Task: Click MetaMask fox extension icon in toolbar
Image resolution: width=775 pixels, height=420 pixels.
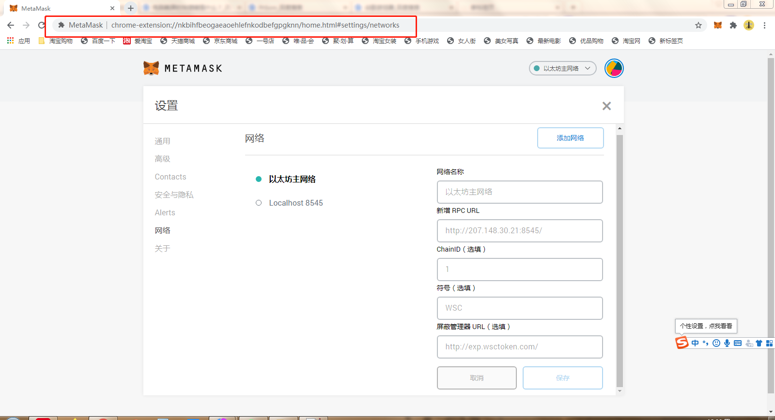Action: [x=718, y=25]
